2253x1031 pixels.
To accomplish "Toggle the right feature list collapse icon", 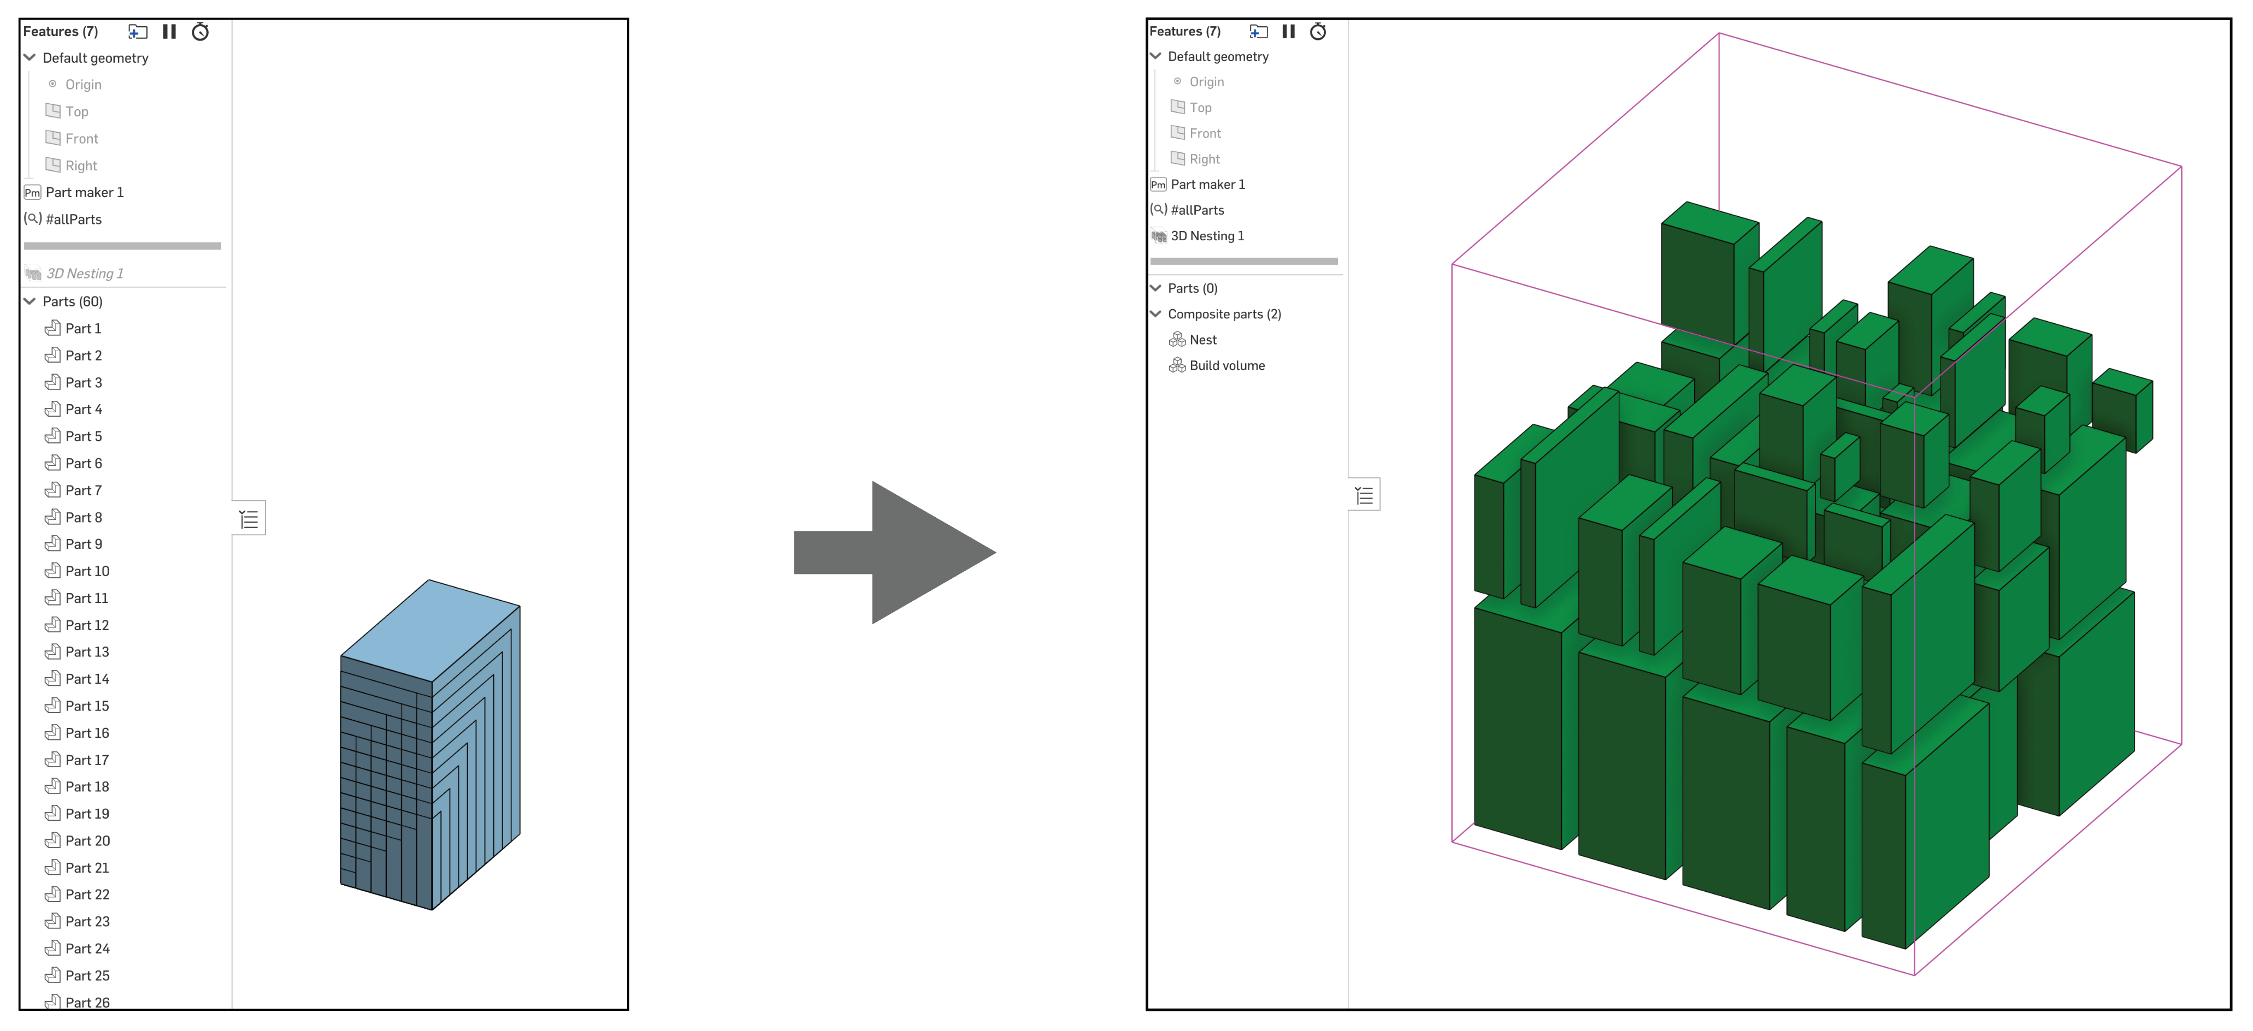I will pyautogui.click(x=1364, y=496).
